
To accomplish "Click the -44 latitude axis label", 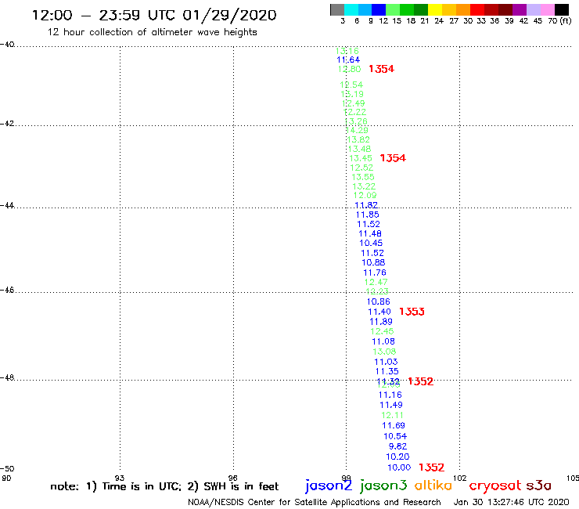I will click(x=6, y=205).
